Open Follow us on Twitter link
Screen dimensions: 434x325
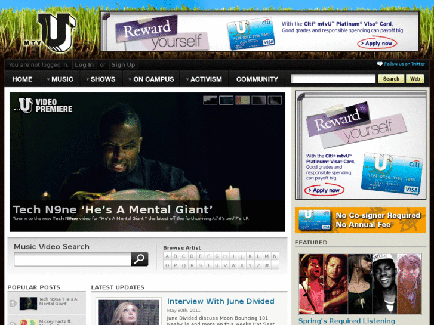[404, 64]
